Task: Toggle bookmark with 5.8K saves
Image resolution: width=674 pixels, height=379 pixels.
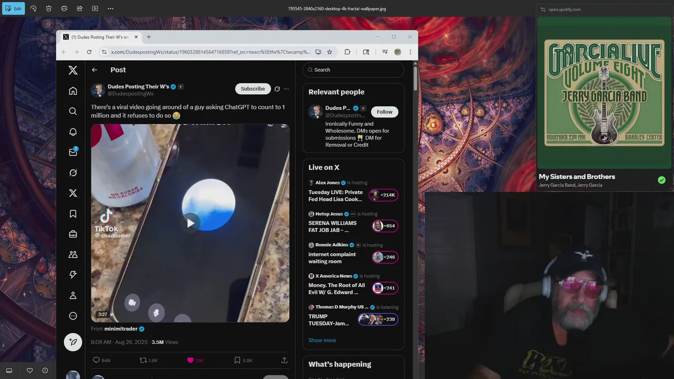Action: [243, 360]
